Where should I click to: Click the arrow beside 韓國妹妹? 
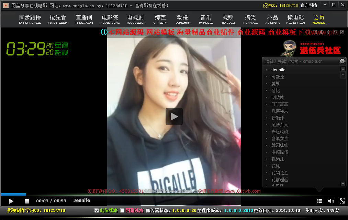pos(267,145)
